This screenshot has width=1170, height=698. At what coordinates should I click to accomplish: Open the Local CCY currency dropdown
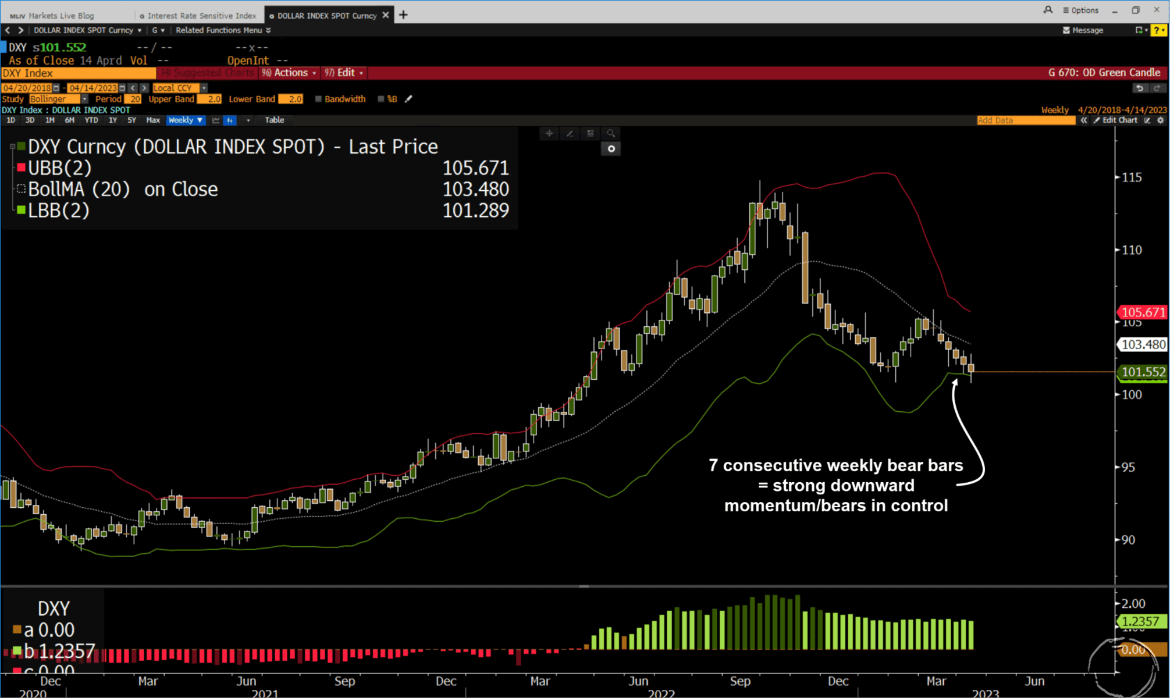tap(204, 88)
